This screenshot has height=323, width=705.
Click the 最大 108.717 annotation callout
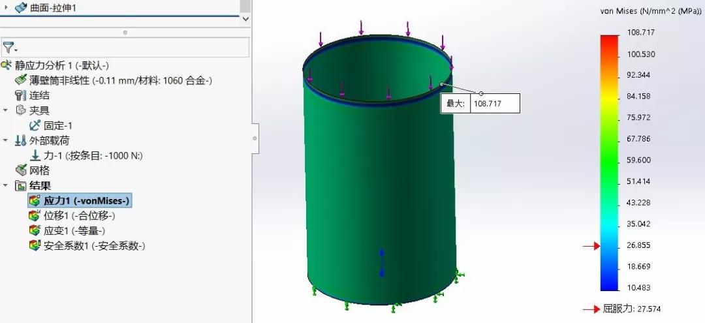tap(480, 103)
